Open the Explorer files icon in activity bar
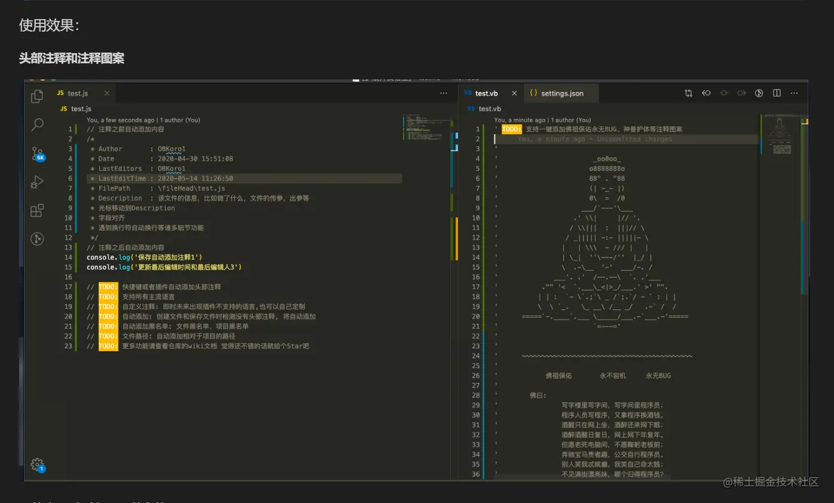 click(37, 96)
